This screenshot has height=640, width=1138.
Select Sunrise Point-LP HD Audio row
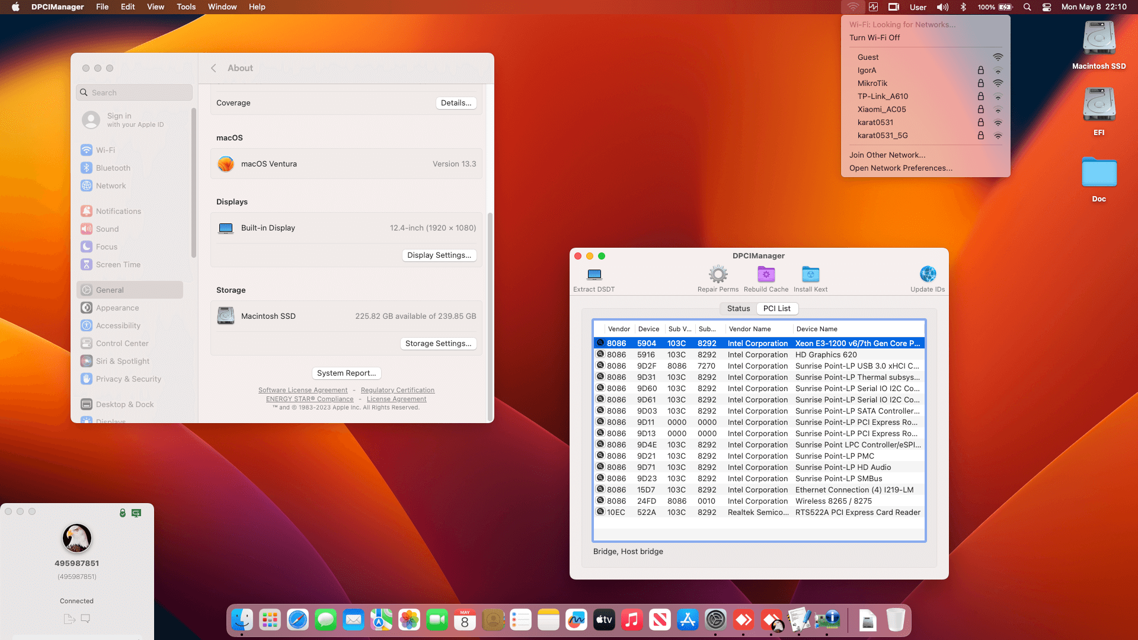(x=759, y=468)
